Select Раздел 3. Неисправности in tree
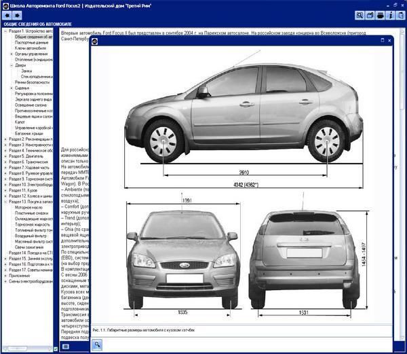Image resolution: width=407 pixels, height=354 pixels. (x=31, y=145)
